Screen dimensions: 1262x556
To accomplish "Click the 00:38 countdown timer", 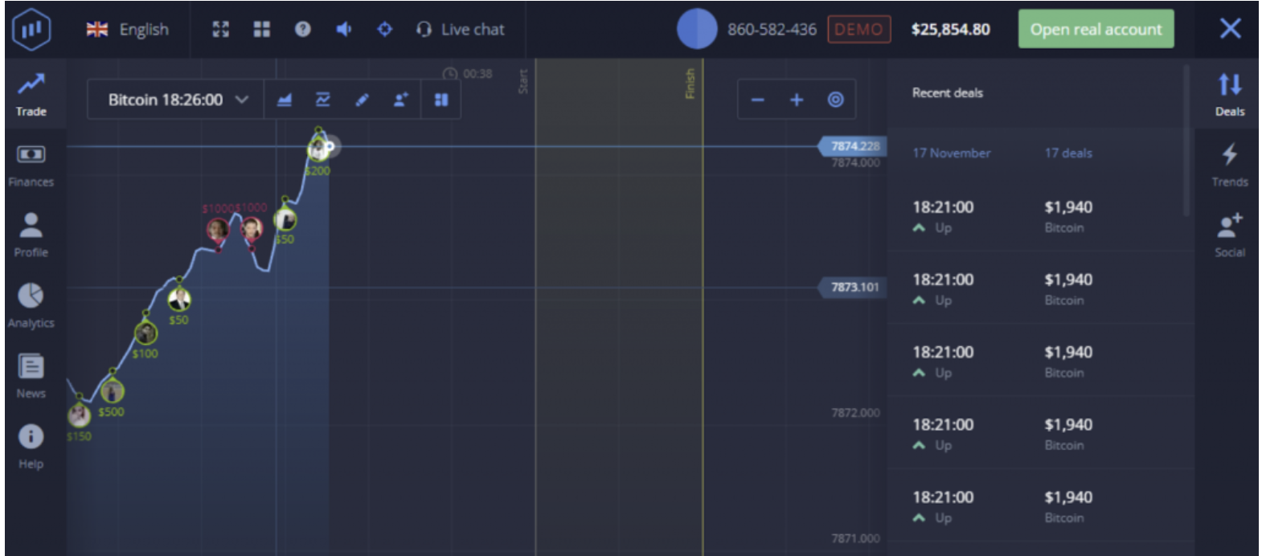I will [468, 74].
